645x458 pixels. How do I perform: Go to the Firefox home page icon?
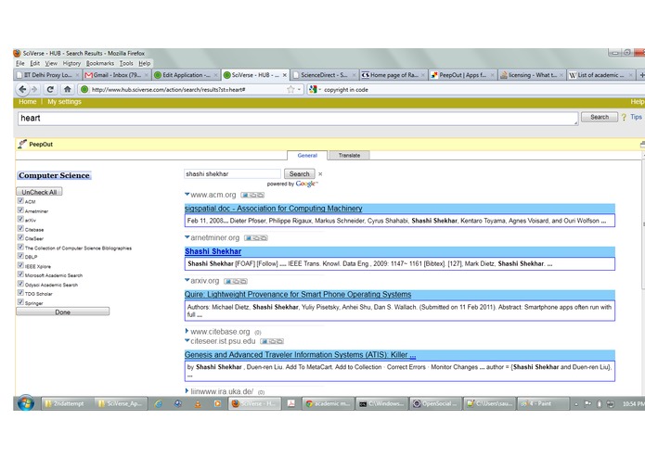point(67,89)
